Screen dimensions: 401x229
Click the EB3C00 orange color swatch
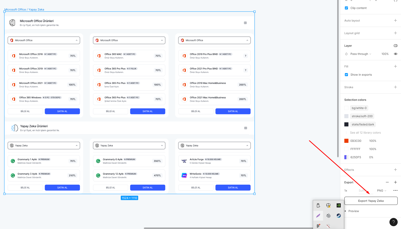tap(346, 141)
